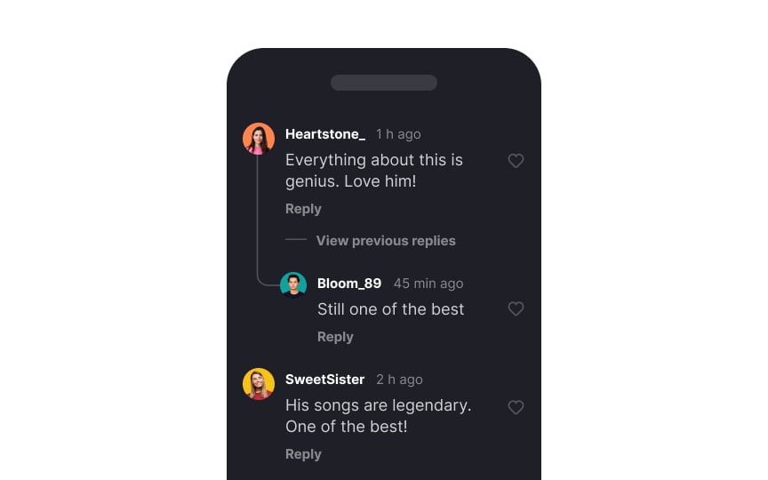Select the comment text 'Still one of the best'
The height and width of the screenshot is (480, 768).
click(x=390, y=309)
